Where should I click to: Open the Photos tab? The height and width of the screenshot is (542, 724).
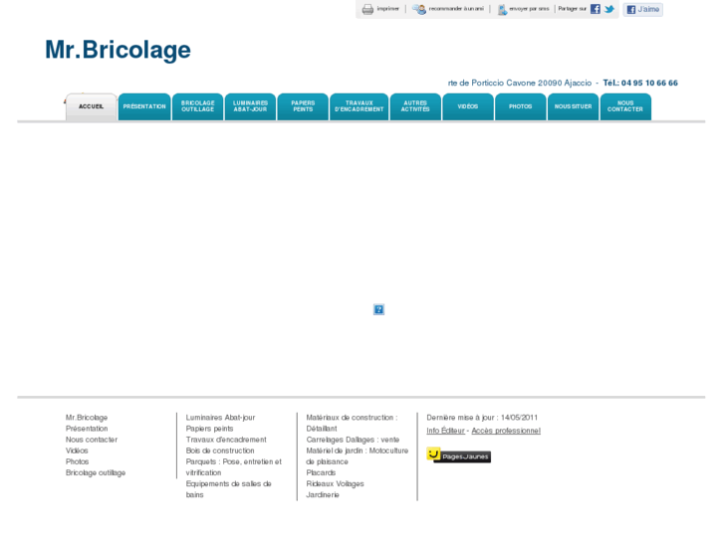(521, 107)
